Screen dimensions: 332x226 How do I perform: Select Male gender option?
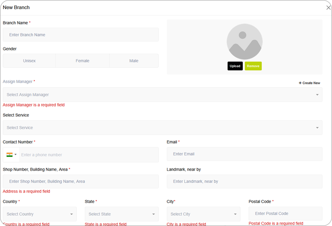tap(134, 61)
